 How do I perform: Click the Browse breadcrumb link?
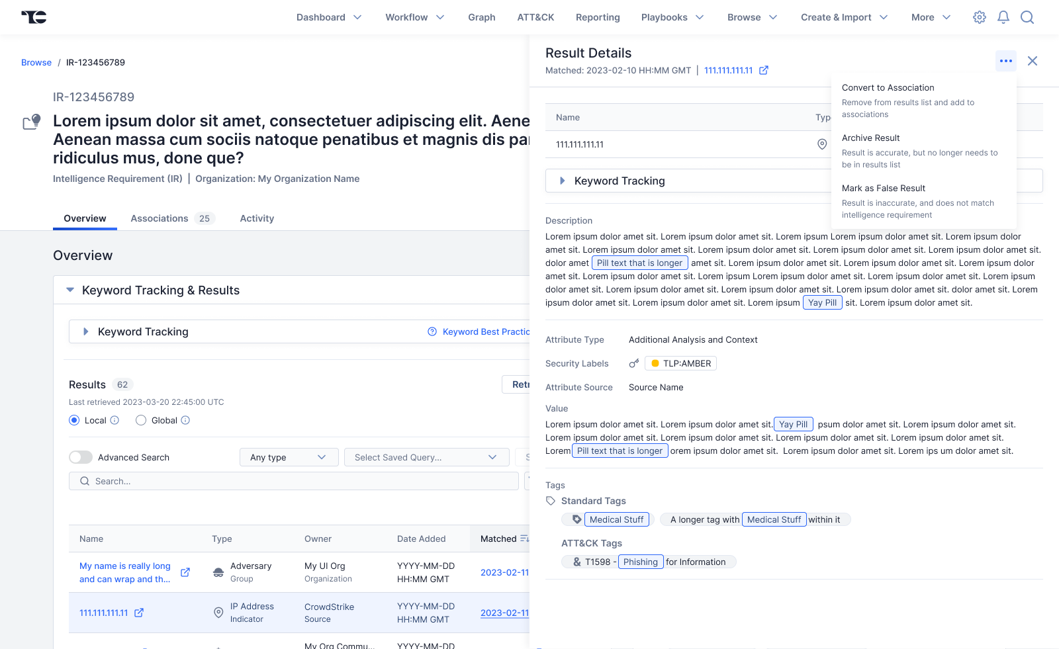[x=36, y=62]
